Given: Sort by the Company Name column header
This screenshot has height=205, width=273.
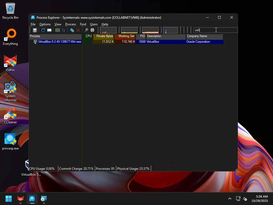Looking at the screenshot, I should click(x=204, y=36).
